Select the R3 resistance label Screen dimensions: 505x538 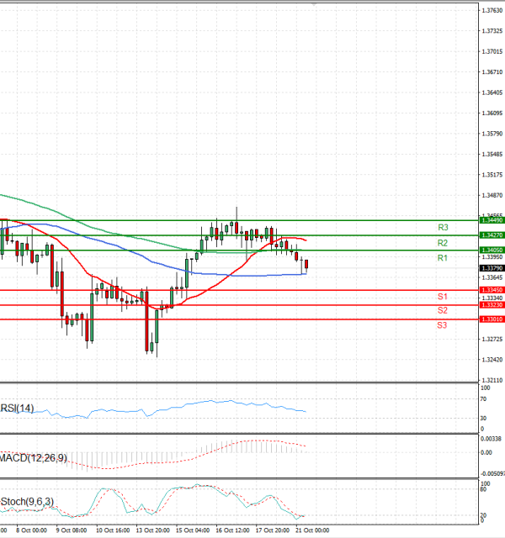click(442, 228)
